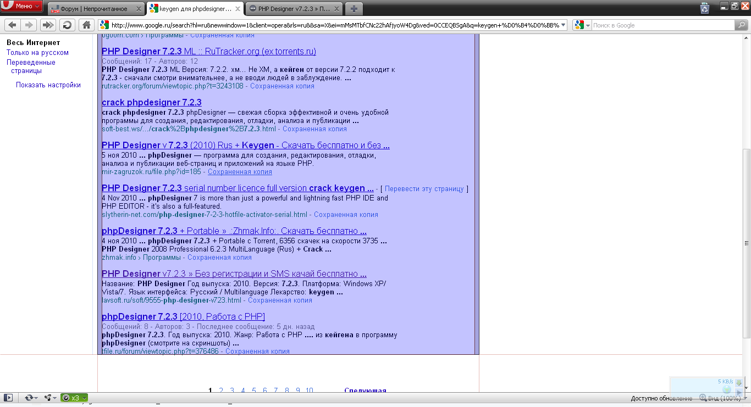The image size is (751, 407).
Task: Click the Вид (100%) zoom control
Action: [x=720, y=398]
